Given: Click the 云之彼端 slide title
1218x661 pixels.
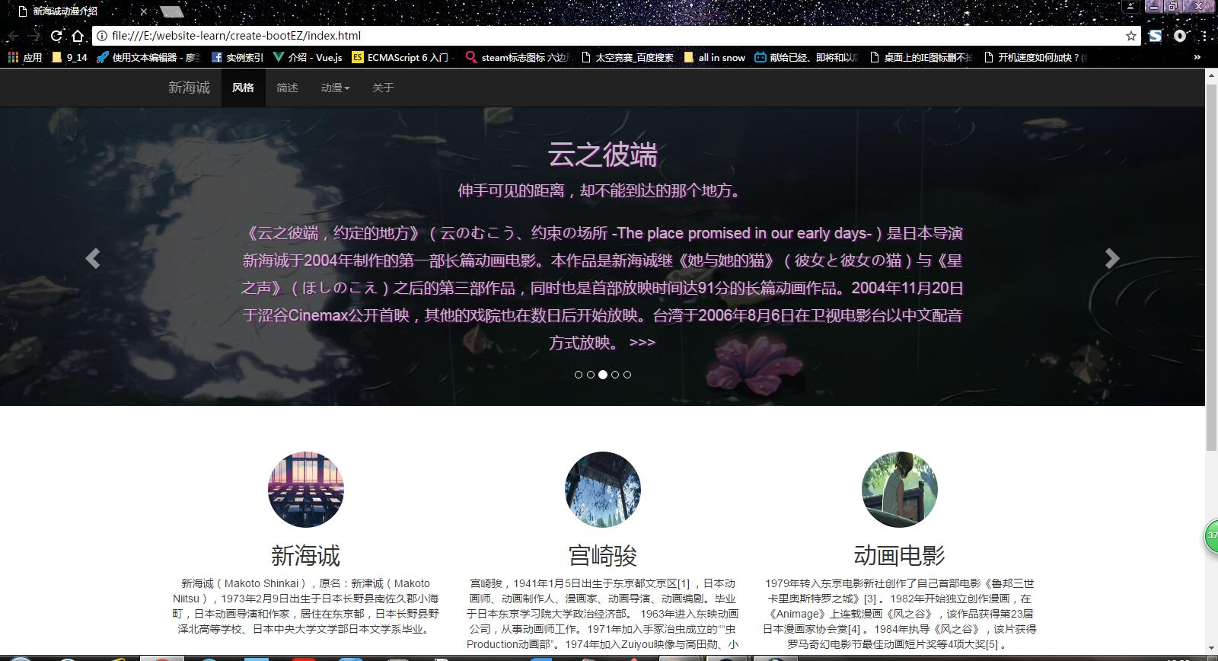Looking at the screenshot, I should pyautogui.click(x=603, y=155).
